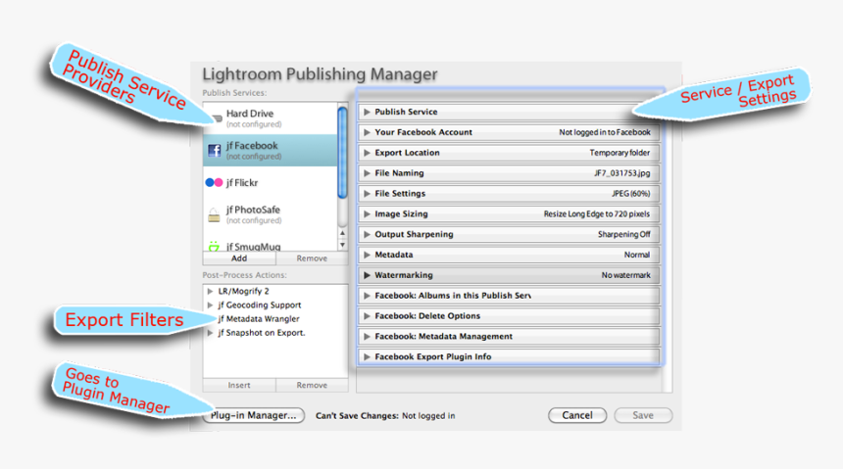
Task: Click the jf Facebook logo icon
Action: pyautogui.click(x=214, y=151)
